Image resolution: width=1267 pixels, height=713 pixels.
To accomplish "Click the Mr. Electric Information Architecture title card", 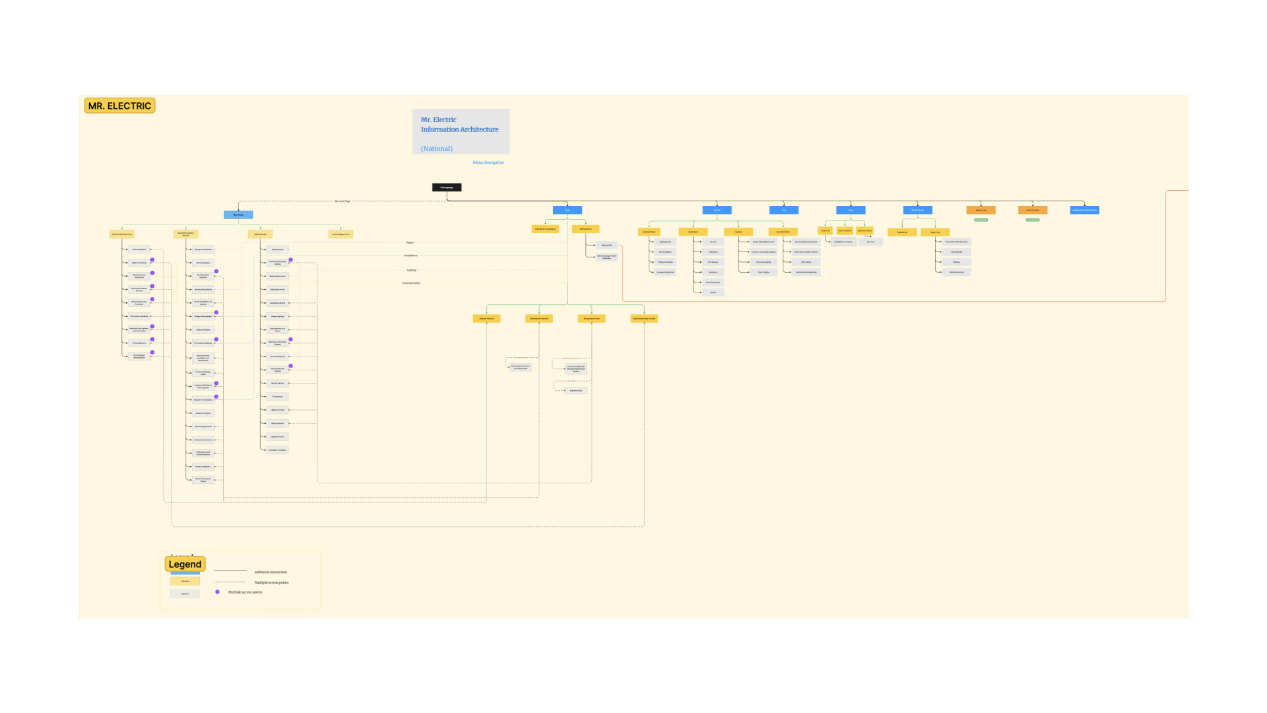I will 461,131.
